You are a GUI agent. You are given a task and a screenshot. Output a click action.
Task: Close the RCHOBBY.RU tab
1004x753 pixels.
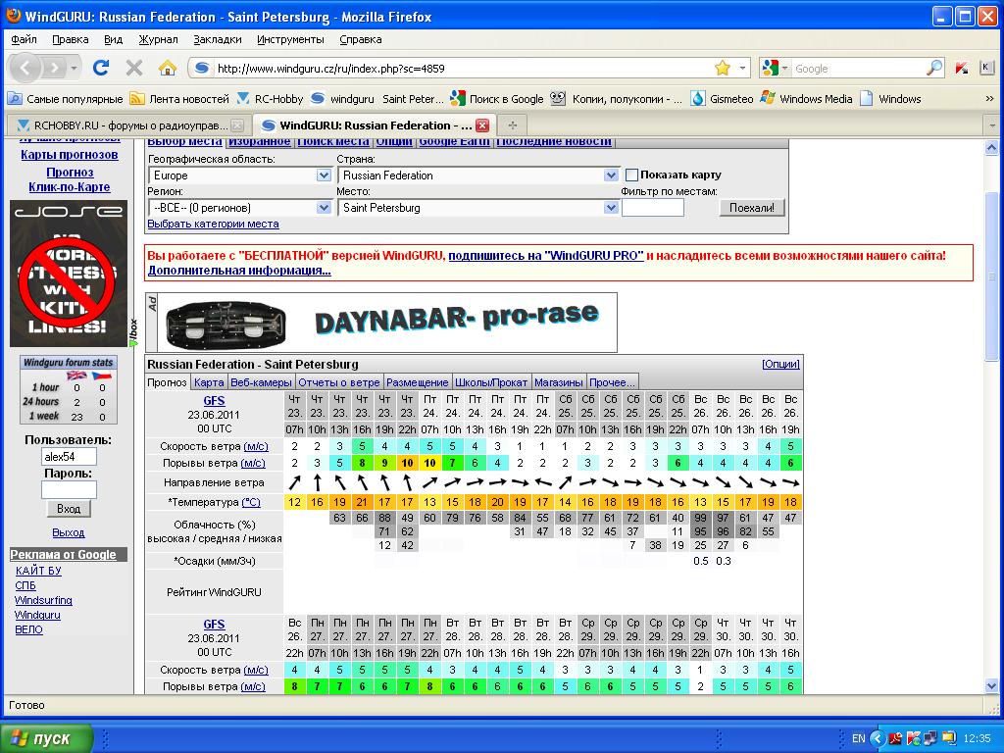tap(237, 125)
